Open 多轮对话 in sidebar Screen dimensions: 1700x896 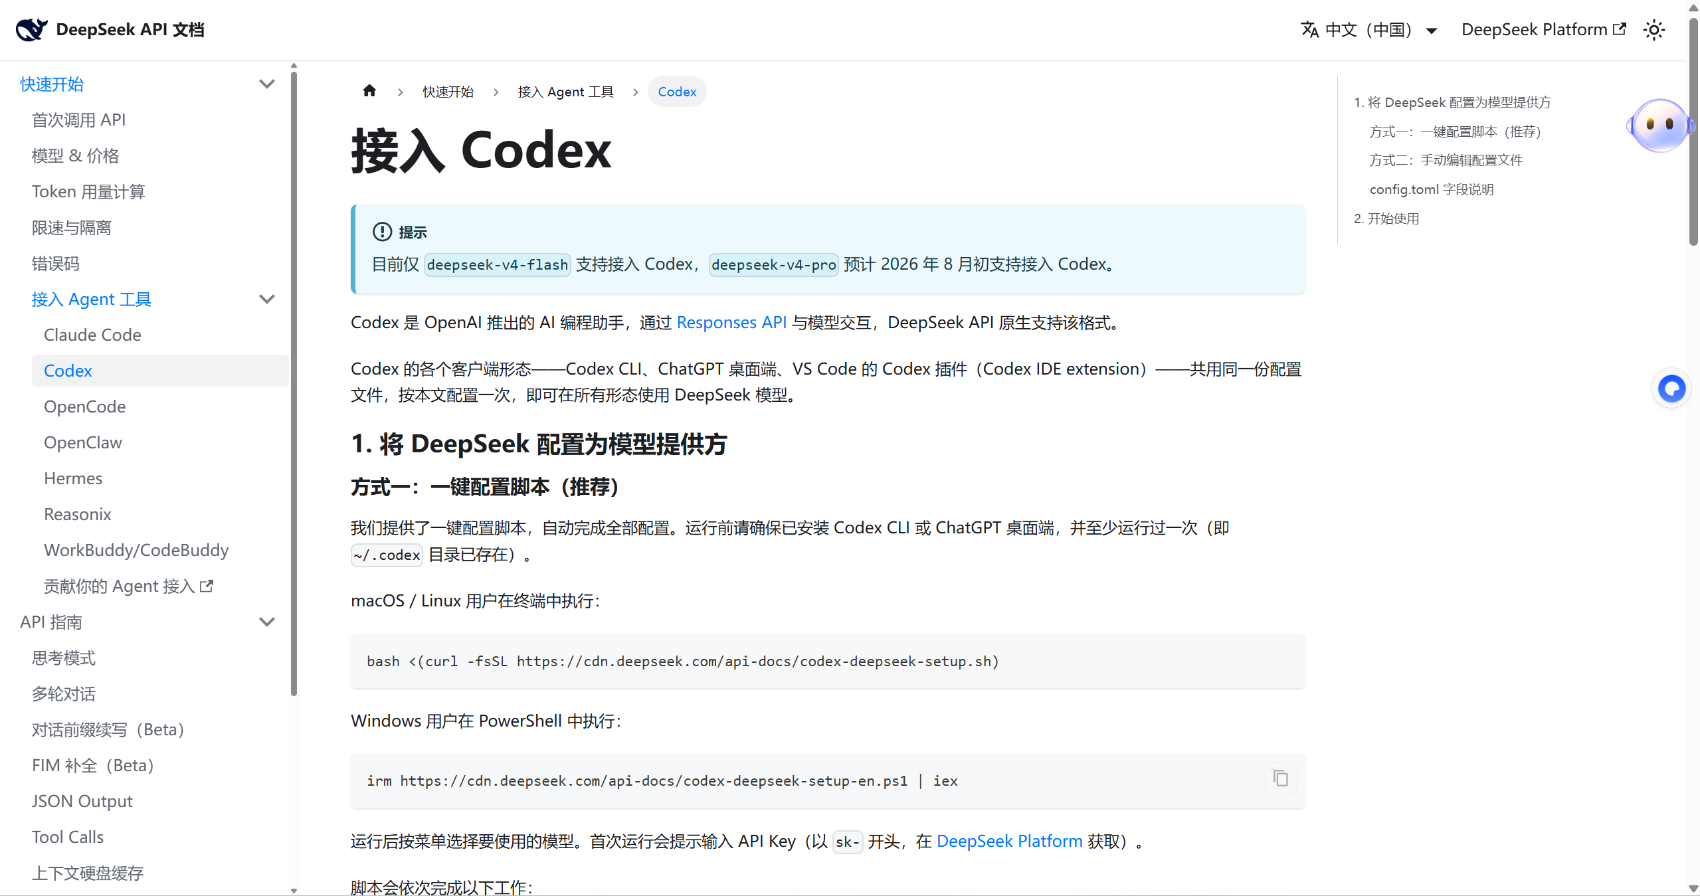click(64, 694)
